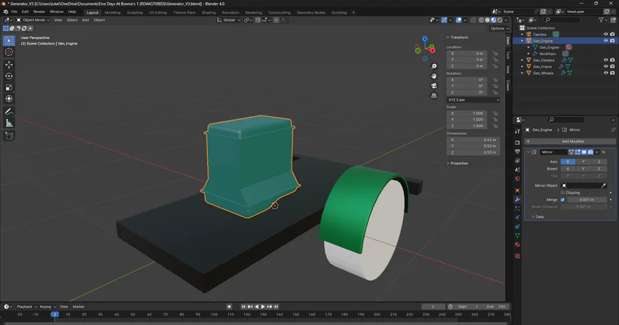Open the Output properties tab
This screenshot has width=619, height=325.
pos(517,151)
